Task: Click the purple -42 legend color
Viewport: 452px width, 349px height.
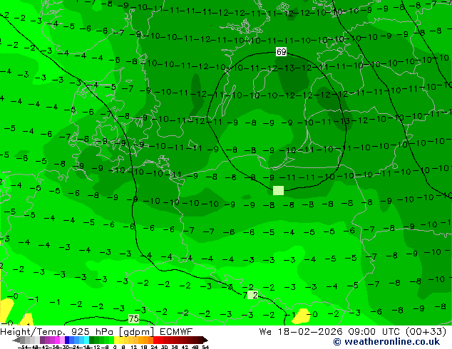Action: 42,340
